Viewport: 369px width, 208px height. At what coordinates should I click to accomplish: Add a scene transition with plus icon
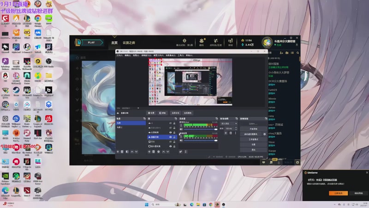pyautogui.click(x=226, y=133)
